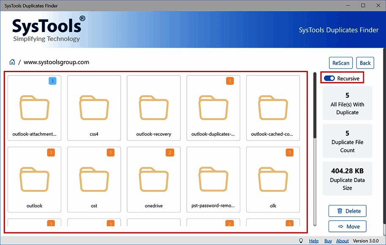
Task: Click the blue badge on outlook-attachments folder
Action: [53, 81]
